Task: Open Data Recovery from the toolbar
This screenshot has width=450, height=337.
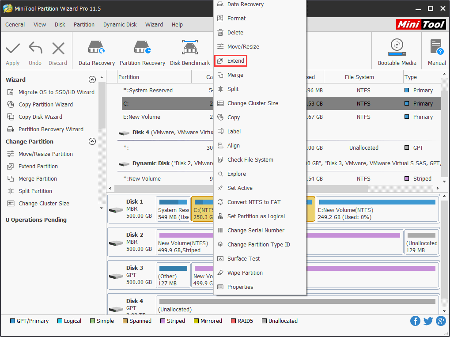Action: pos(96,53)
